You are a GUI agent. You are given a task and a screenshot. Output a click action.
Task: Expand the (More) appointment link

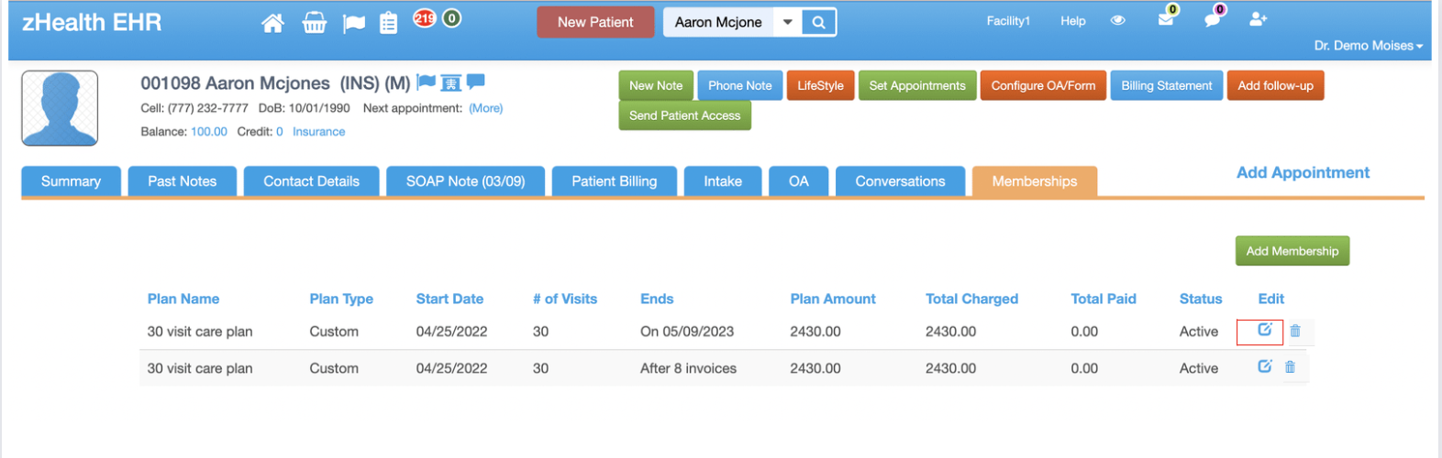click(486, 108)
